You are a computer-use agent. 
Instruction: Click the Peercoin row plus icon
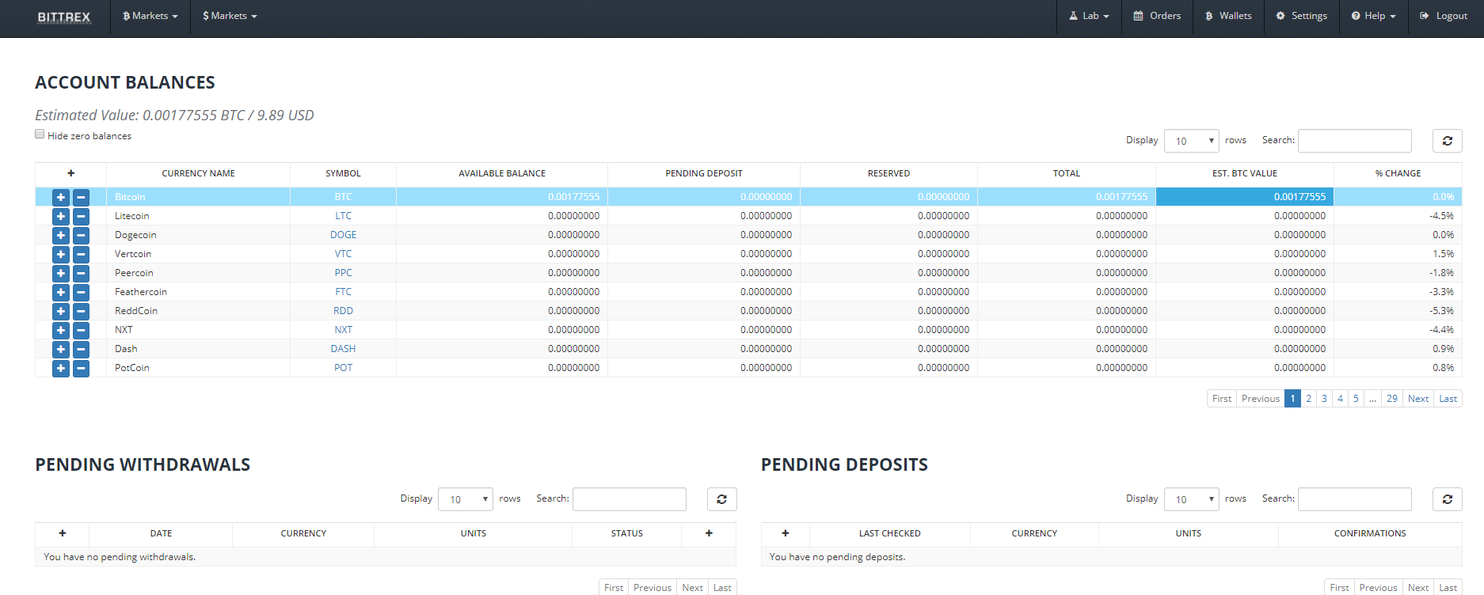coord(61,273)
